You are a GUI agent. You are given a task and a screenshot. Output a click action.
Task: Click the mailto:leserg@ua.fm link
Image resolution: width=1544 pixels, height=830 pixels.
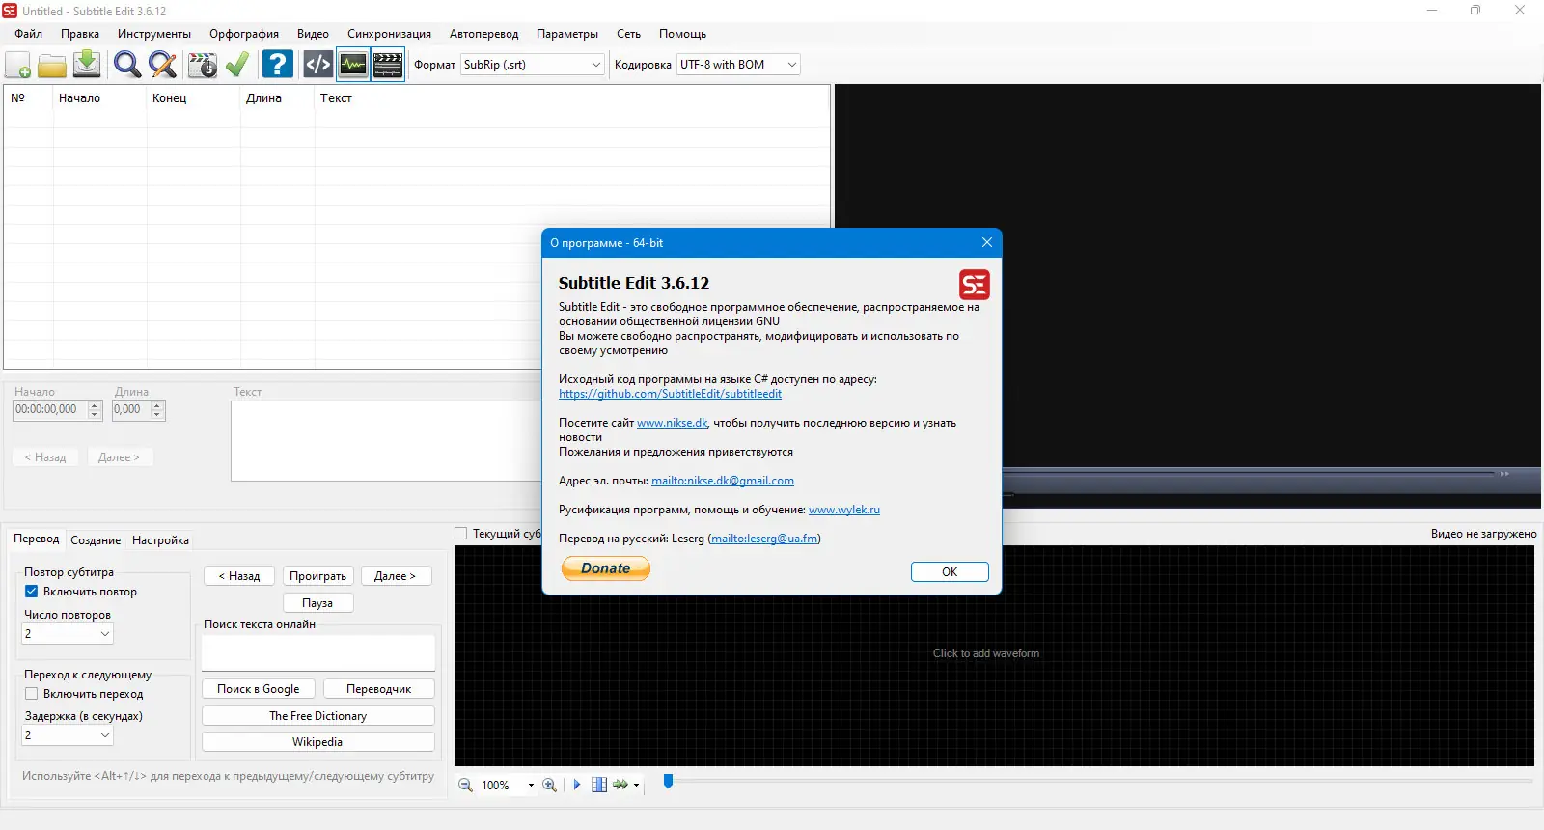pyautogui.click(x=764, y=539)
